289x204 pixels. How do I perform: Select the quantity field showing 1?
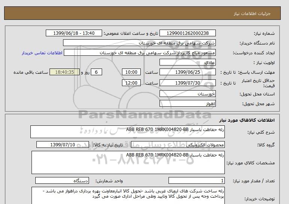point(197,180)
